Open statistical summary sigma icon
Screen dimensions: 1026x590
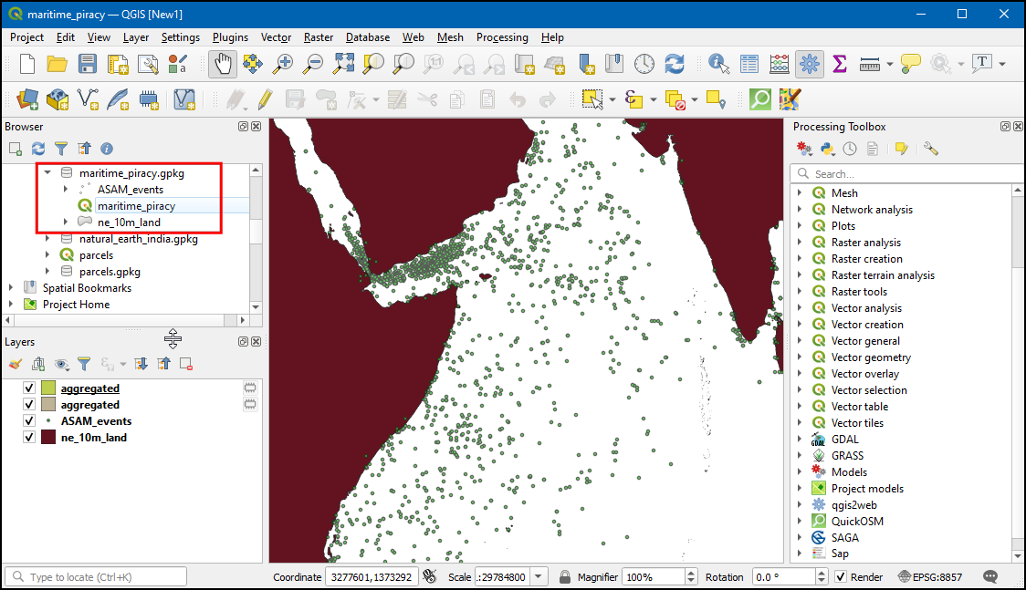tap(840, 64)
